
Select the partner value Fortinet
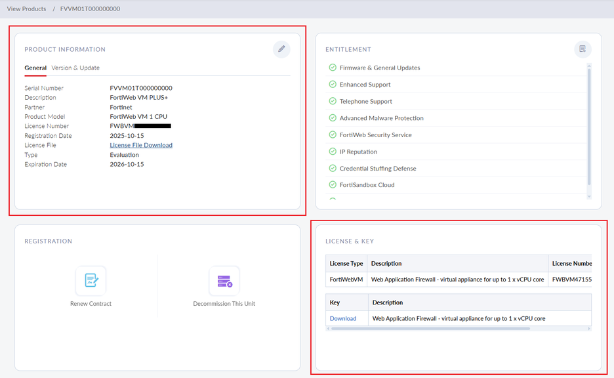coord(121,107)
